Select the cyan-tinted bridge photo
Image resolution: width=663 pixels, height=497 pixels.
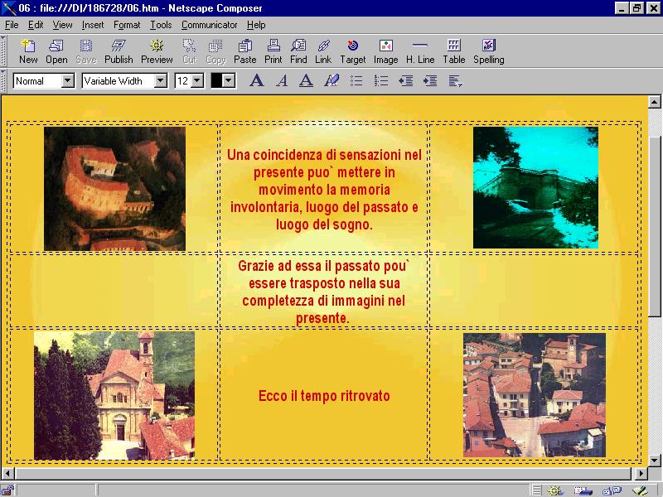[x=535, y=187]
